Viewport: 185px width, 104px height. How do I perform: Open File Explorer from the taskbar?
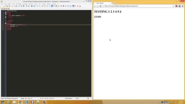tap(14, 102)
